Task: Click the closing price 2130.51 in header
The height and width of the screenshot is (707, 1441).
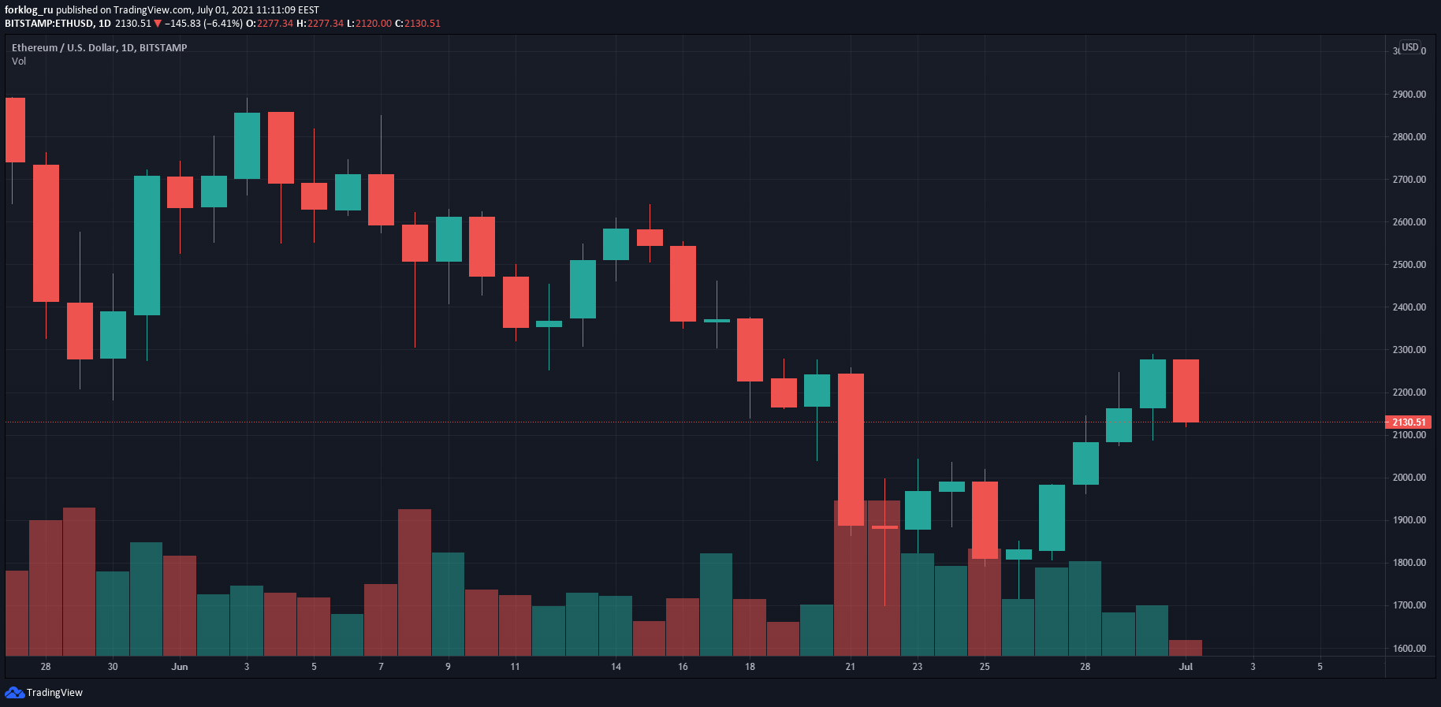Action: click(423, 24)
